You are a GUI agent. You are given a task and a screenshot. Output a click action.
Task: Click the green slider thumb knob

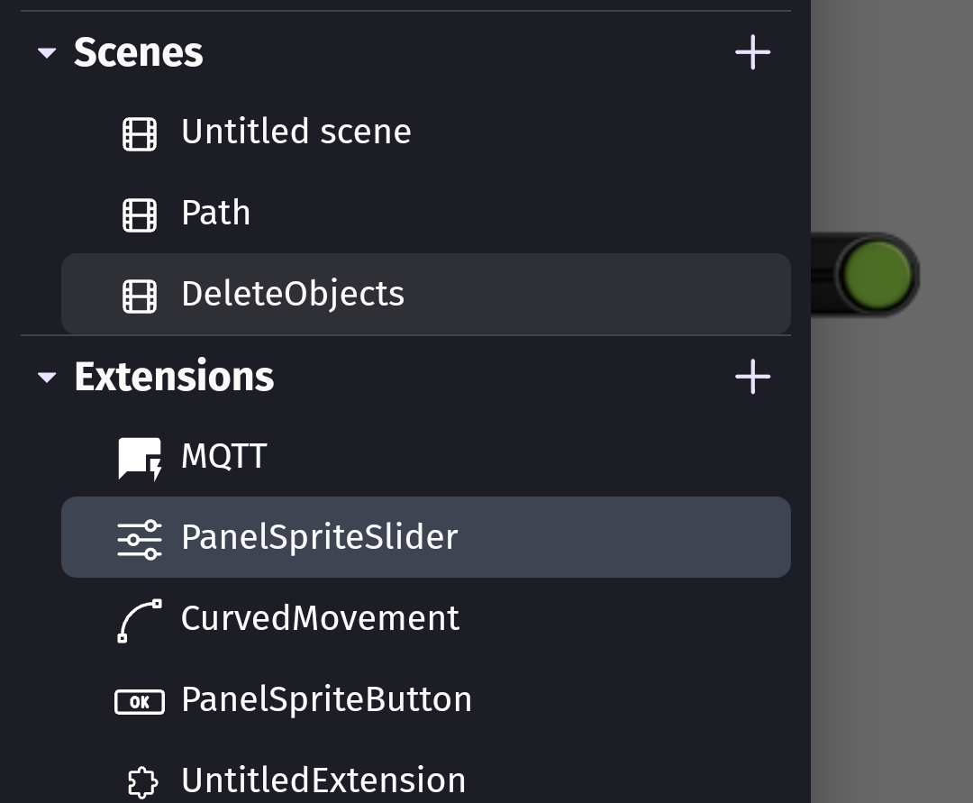pyautogui.click(x=878, y=275)
